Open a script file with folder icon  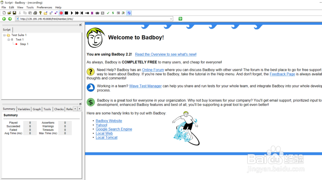click(x=9, y=13)
